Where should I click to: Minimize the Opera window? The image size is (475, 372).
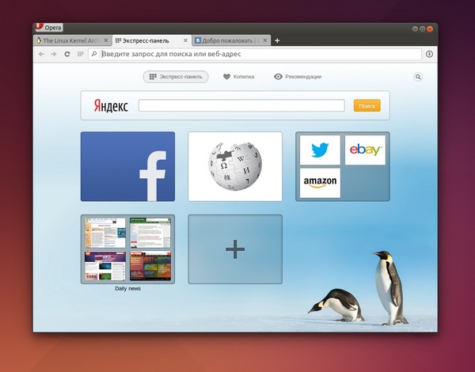coord(415,29)
